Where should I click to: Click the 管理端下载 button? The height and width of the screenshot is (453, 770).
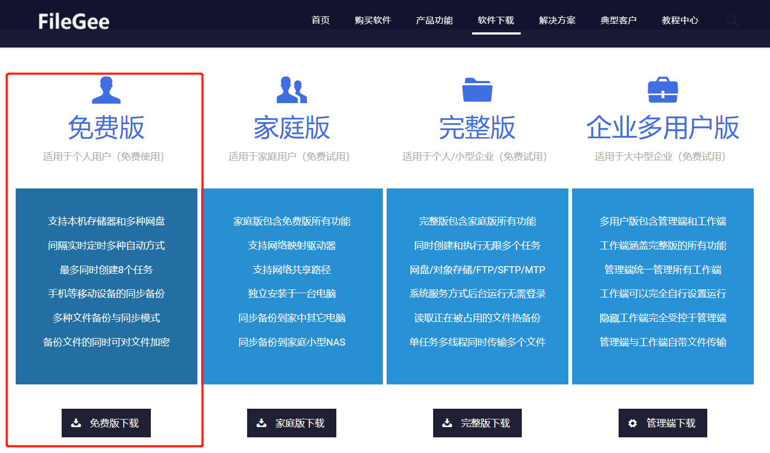tap(663, 423)
